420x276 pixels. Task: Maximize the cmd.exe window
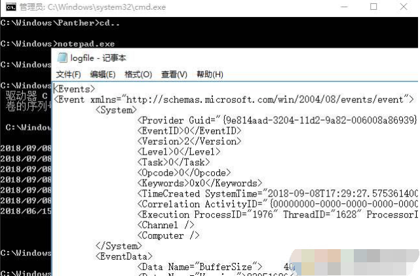[373, 8]
